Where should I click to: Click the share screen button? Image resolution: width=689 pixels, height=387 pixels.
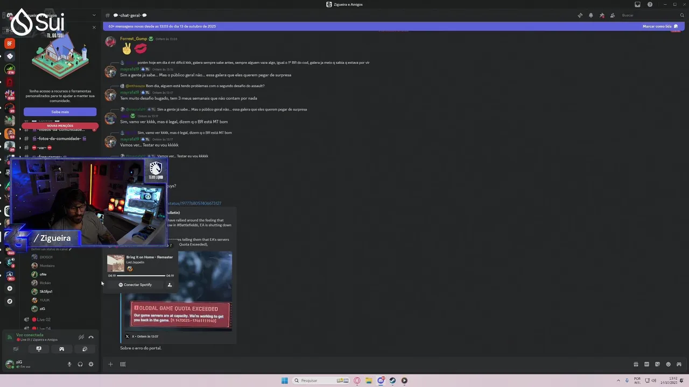coord(39,349)
